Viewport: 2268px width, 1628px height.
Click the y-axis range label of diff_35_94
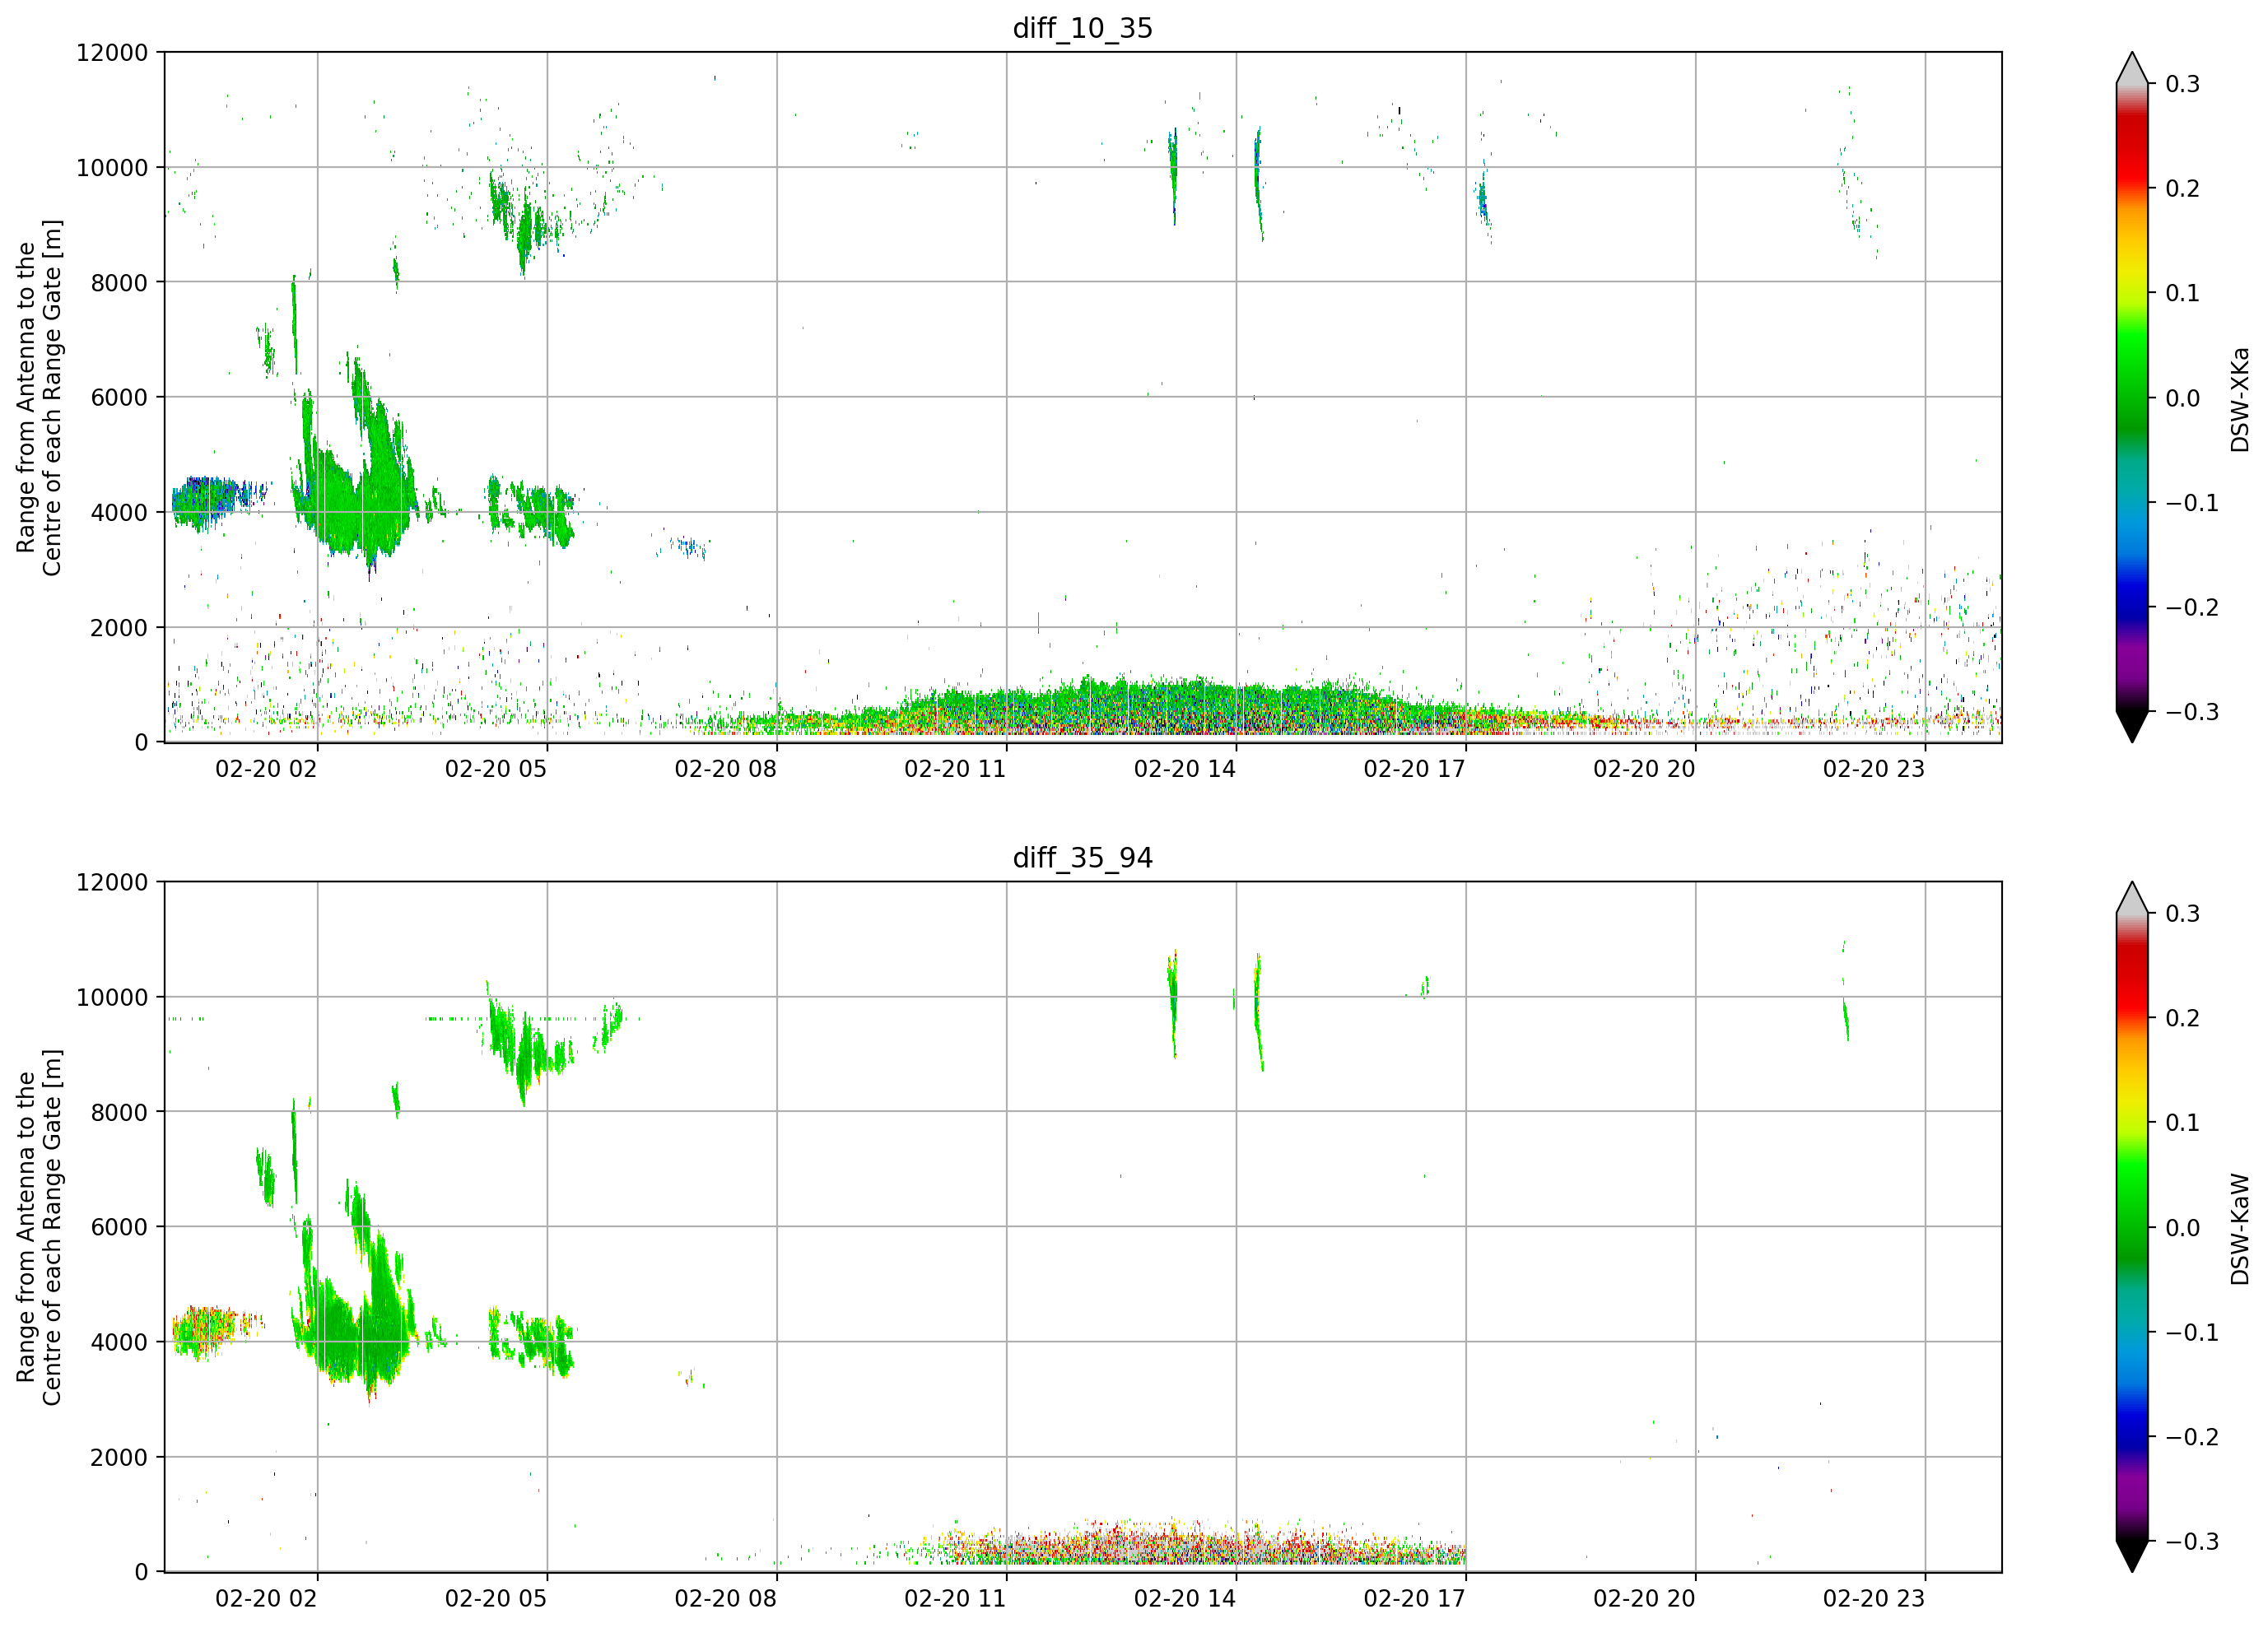tap(39, 1227)
